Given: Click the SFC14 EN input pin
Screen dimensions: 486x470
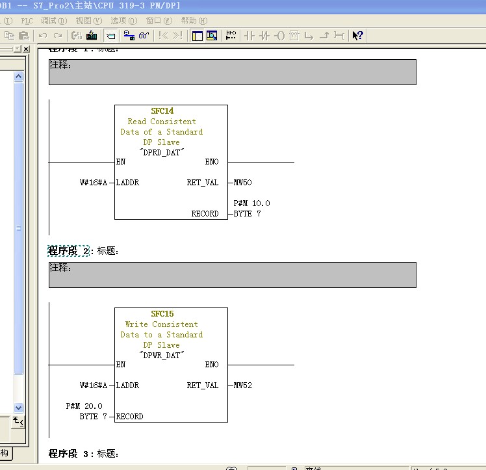Looking at the screenshot, I should click(x=121, y=162).
